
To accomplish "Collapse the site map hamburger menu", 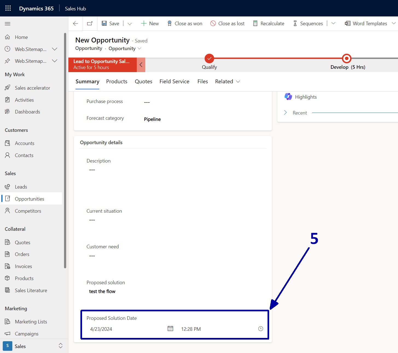I will (8, 24).
